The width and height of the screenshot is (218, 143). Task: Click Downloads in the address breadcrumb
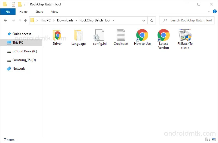65,20
